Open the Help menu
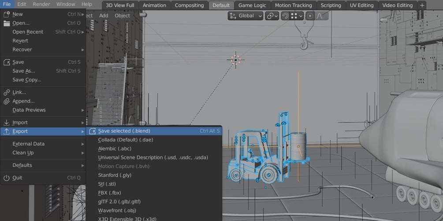Image resolution: width=443 pixels, height=221 pixels. click(x=87, y=4)
